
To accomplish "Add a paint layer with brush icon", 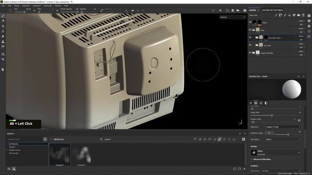I will tap(285, 15).
